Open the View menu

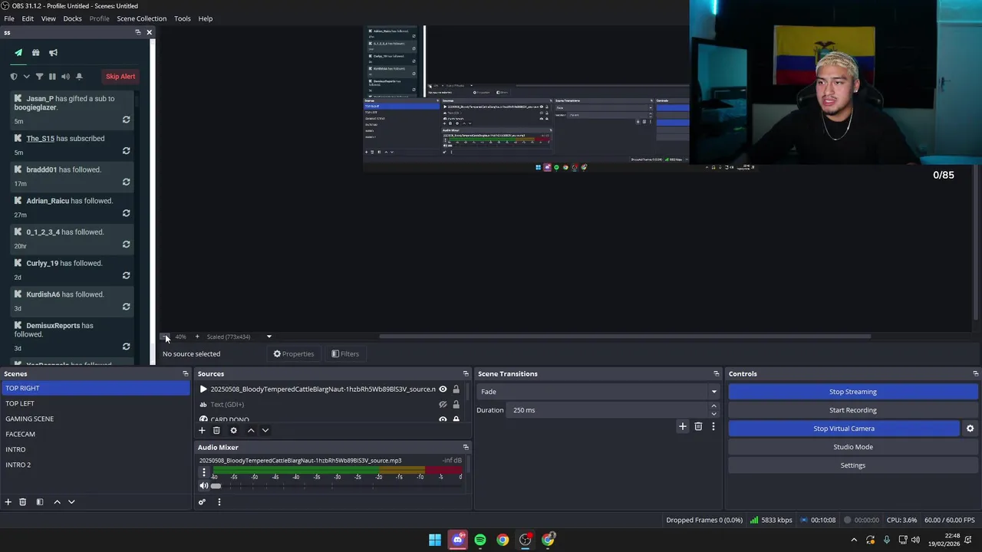[x=48, y=18]
